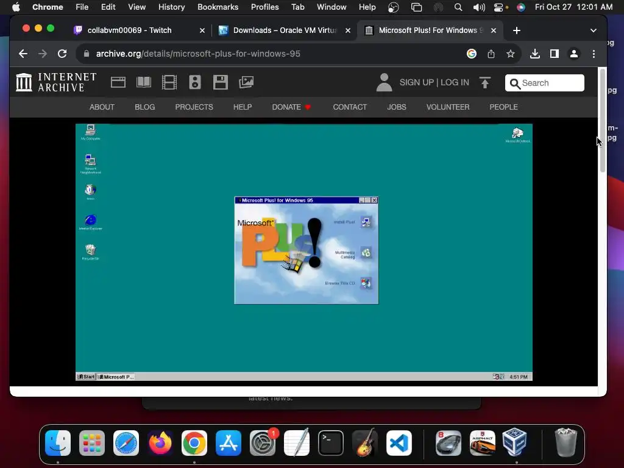
Task: Click the Windows 95 system tray icons
Action: tap(498, 377)
